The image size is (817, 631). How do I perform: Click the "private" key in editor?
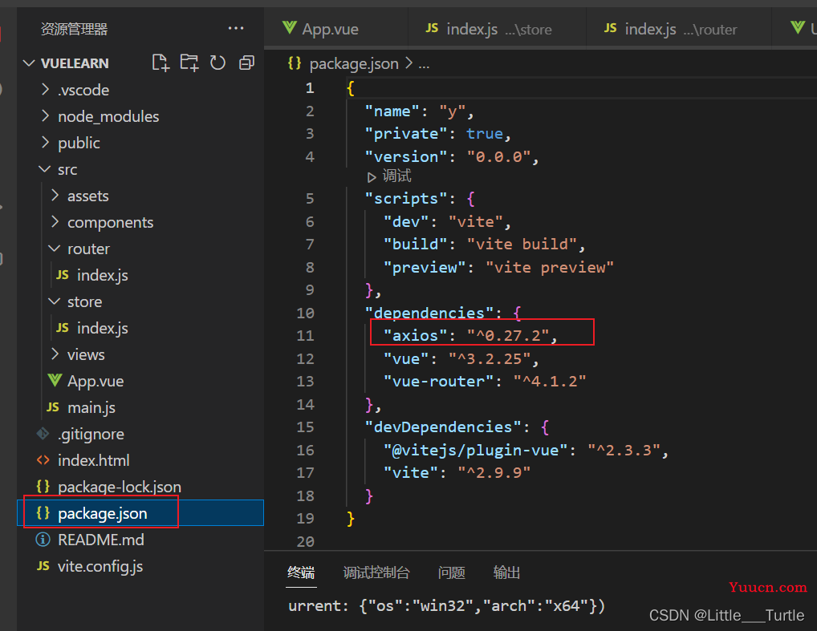coord(406,134)
